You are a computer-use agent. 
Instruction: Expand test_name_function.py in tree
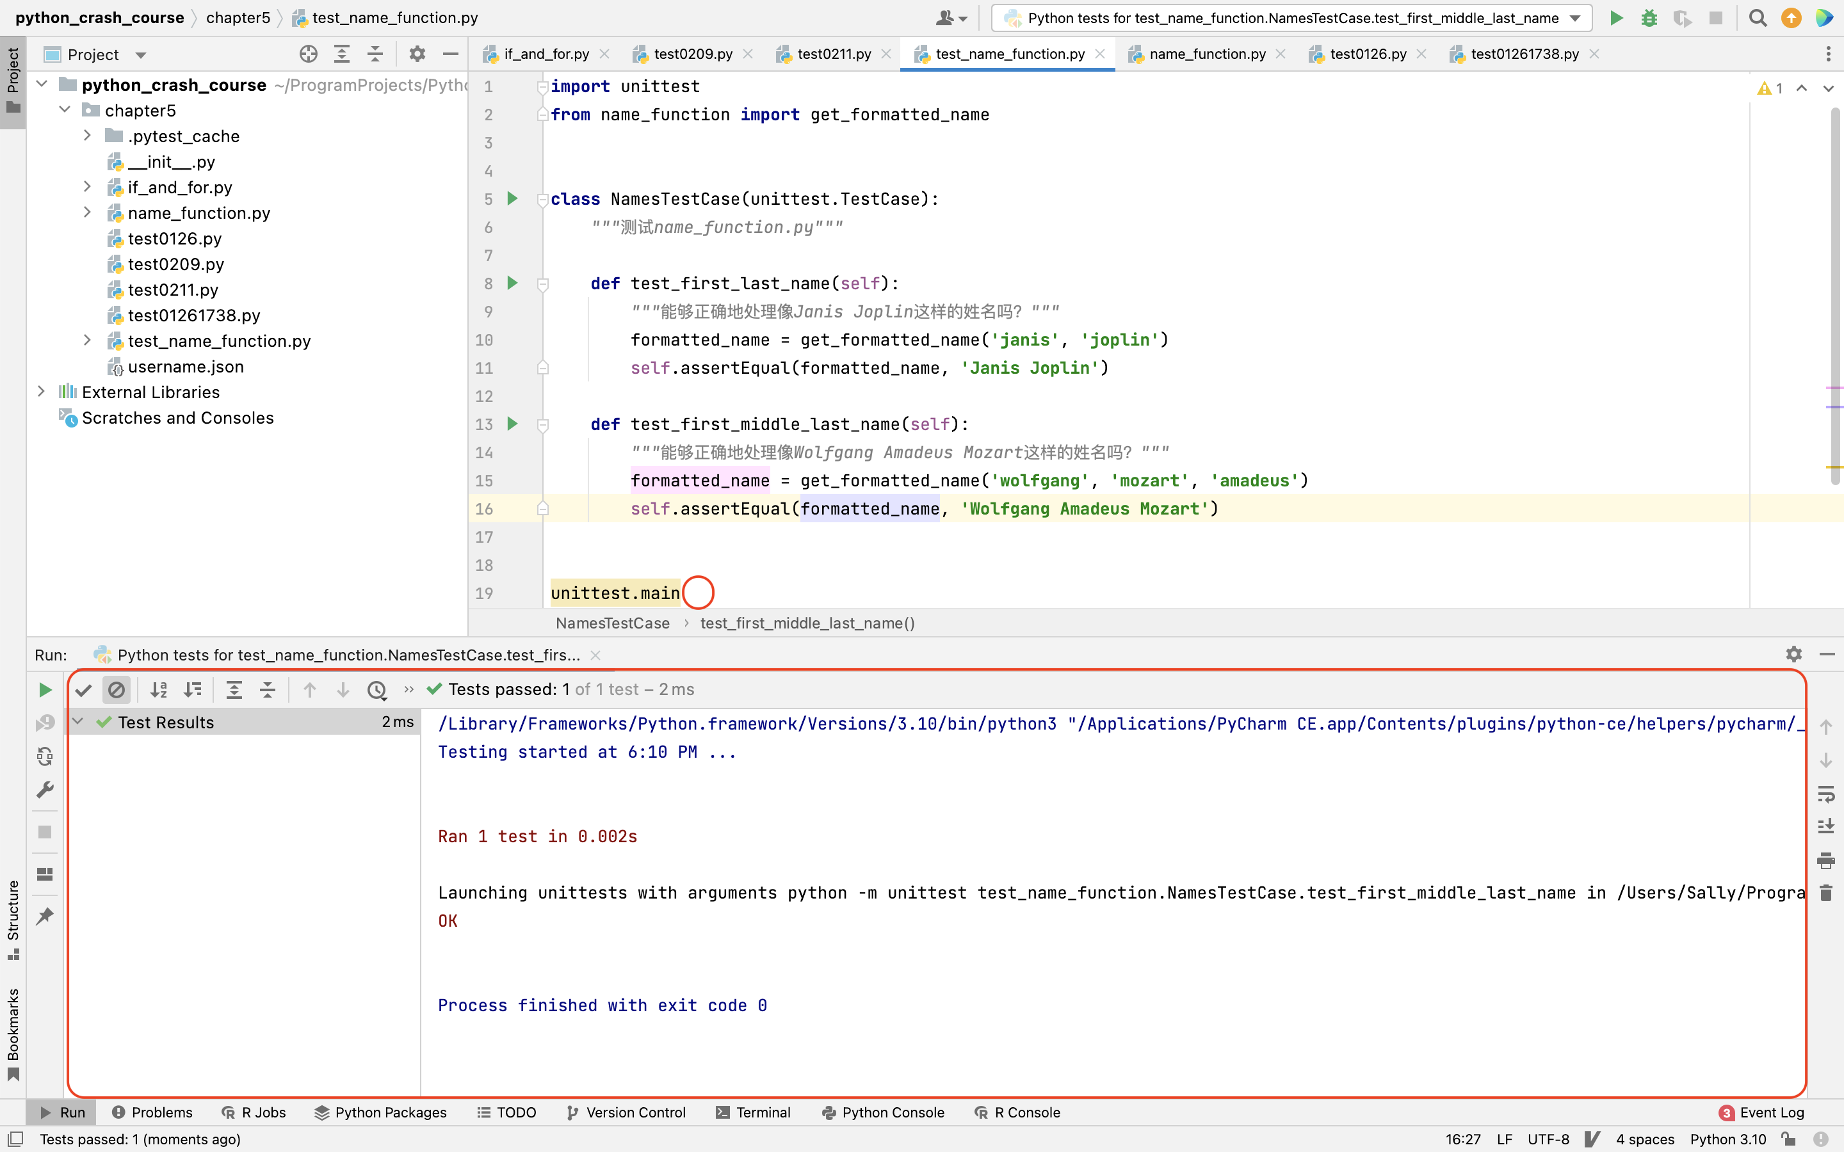87,340
